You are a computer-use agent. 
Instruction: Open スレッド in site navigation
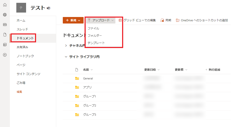pyautogui.click(x=22, y=29)
